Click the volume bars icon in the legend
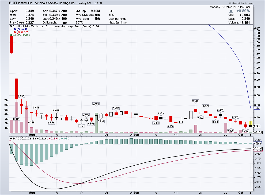 pos(11,35)
